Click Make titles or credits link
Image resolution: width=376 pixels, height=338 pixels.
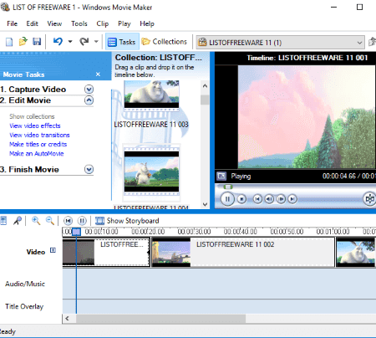click(38, 144)
